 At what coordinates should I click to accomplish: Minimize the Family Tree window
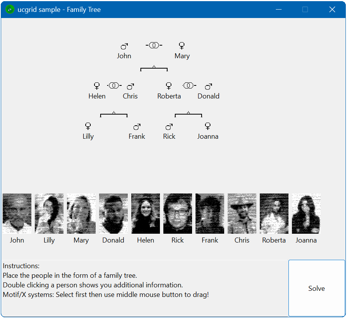click(279, 10)
